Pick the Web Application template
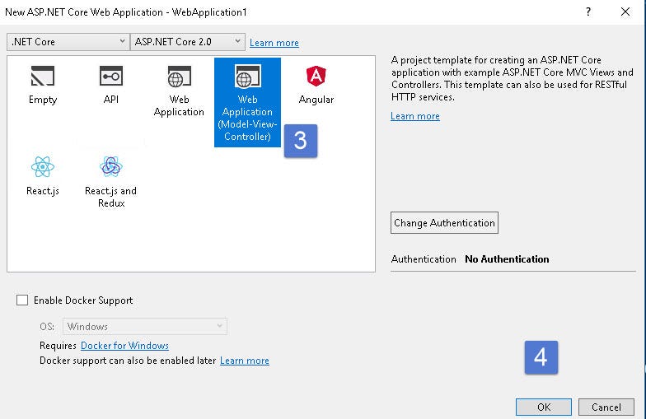 (179, 91)
